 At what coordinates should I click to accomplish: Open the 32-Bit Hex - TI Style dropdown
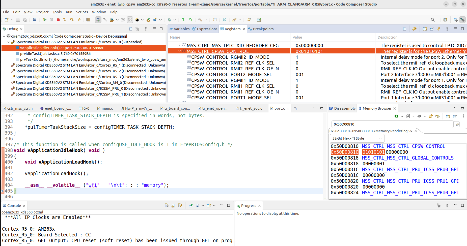pyautogui.click(x=357, y=138)
